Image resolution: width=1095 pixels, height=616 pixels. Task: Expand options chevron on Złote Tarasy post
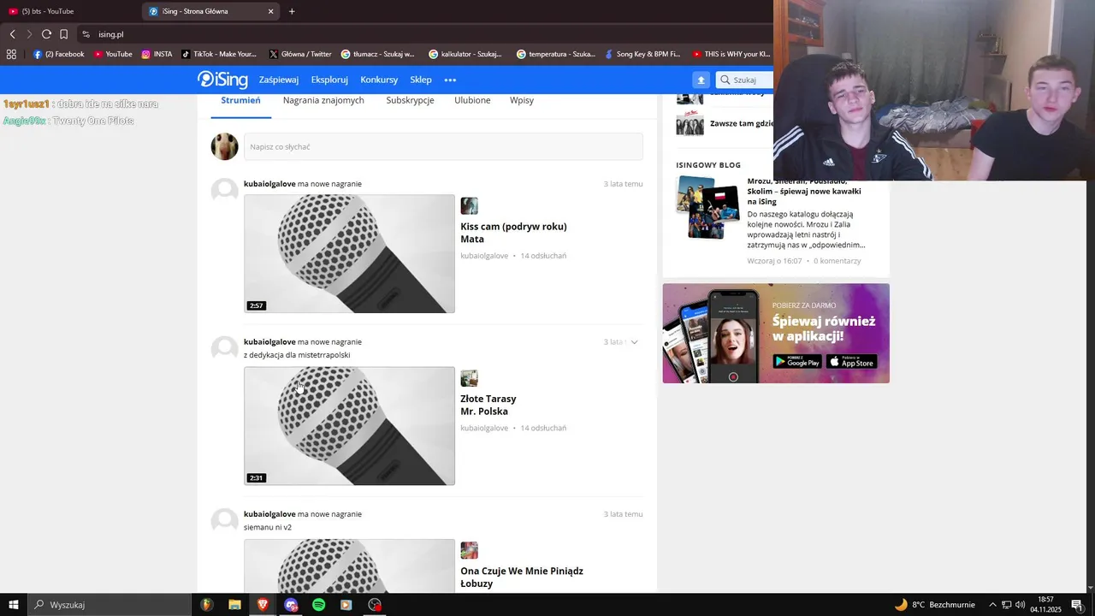click(x=634, y=342)
